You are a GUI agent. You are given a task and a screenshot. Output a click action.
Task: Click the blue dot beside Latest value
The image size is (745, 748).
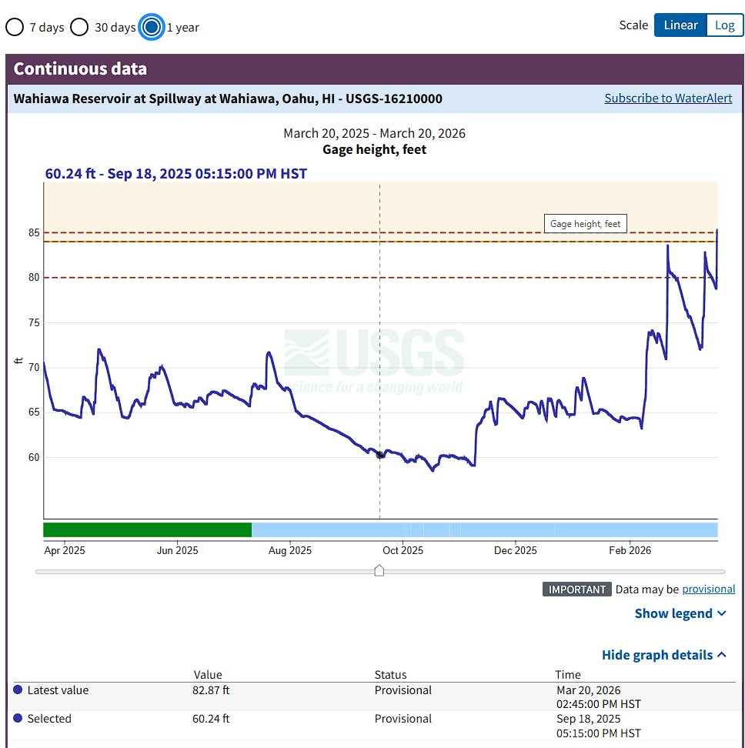pos(18,690)
